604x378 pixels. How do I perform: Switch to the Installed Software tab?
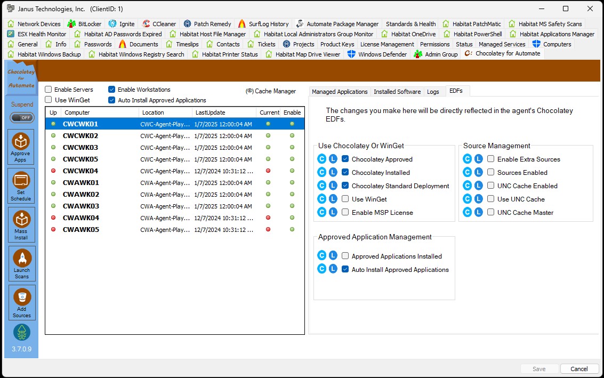coord(397,92)
